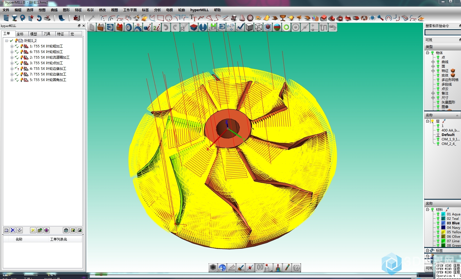Click the object info 'i' icon
The image size is (461, 279).
[147, 27]
